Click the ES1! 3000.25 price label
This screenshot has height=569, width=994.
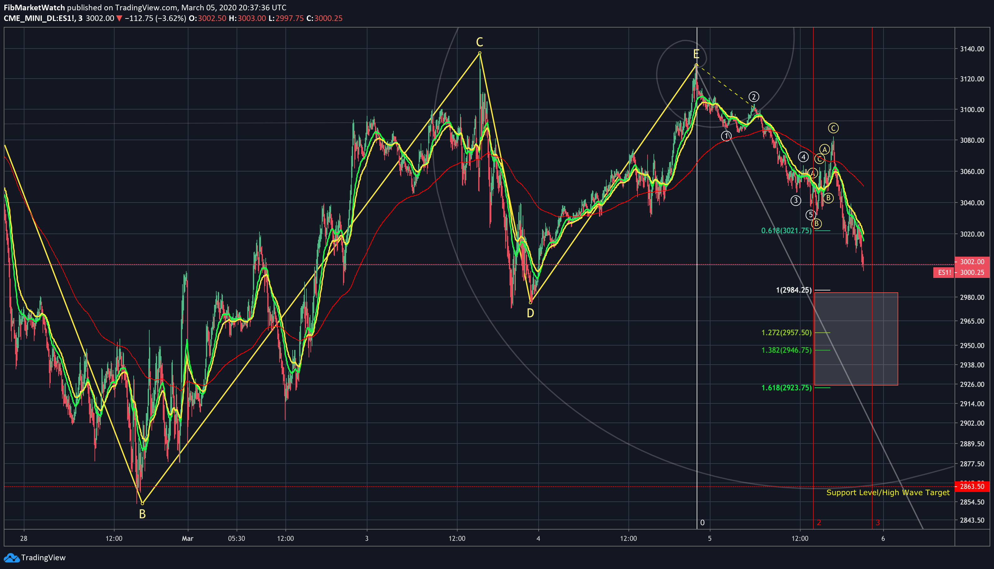[x=961, y=272]
